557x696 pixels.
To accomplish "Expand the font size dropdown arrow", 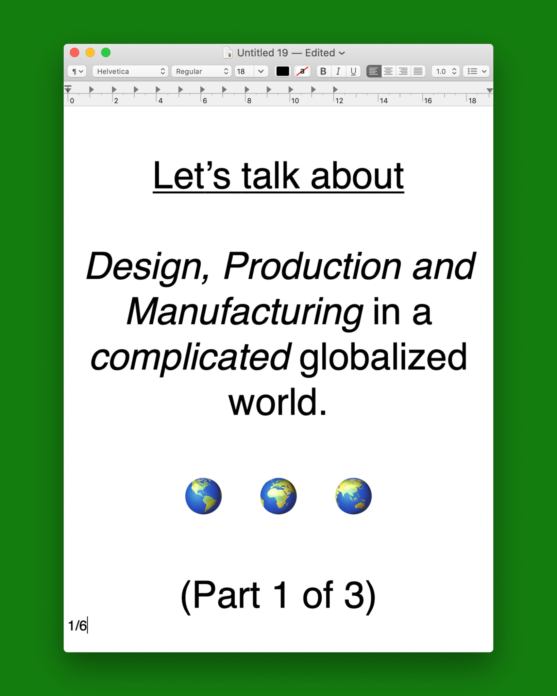I will point(261,71).
